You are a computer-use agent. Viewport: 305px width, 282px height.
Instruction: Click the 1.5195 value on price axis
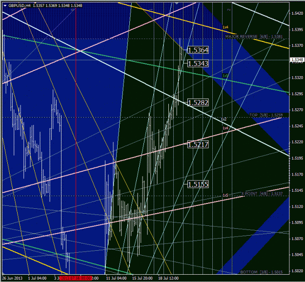point(297,158)
